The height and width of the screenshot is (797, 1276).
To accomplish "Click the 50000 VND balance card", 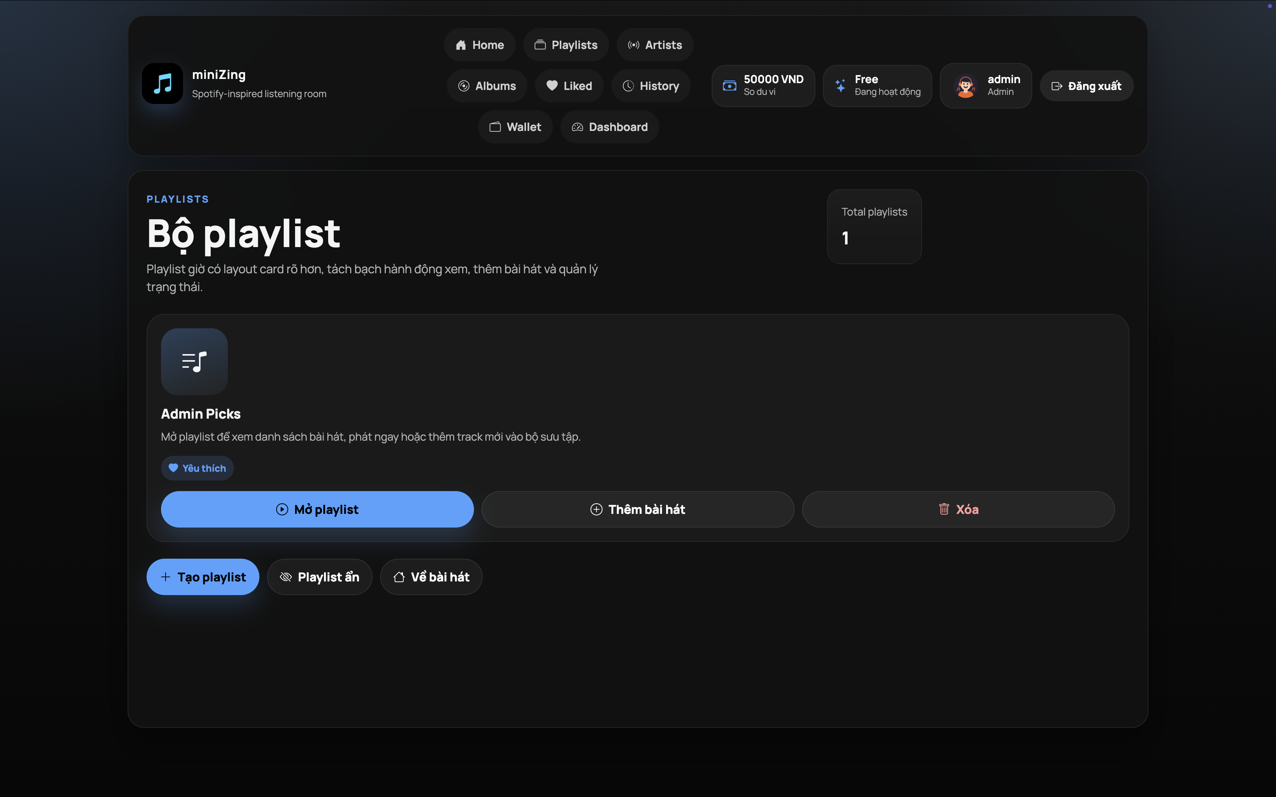I will click(763, 86).
